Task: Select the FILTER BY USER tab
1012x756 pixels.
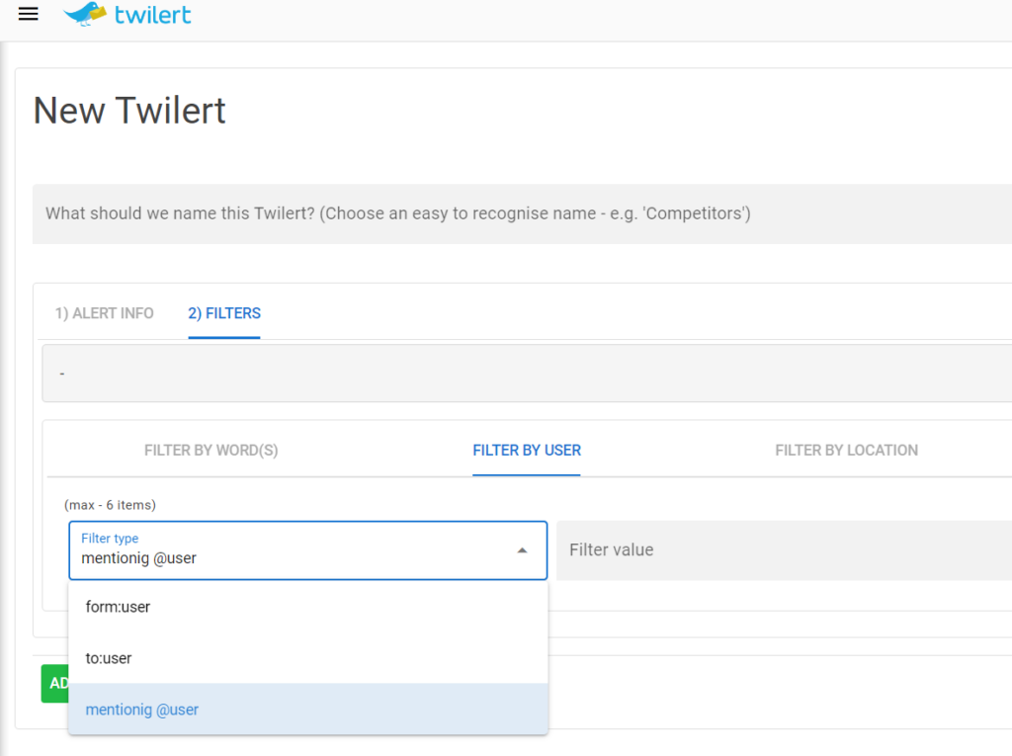Action: pos(527,450)
